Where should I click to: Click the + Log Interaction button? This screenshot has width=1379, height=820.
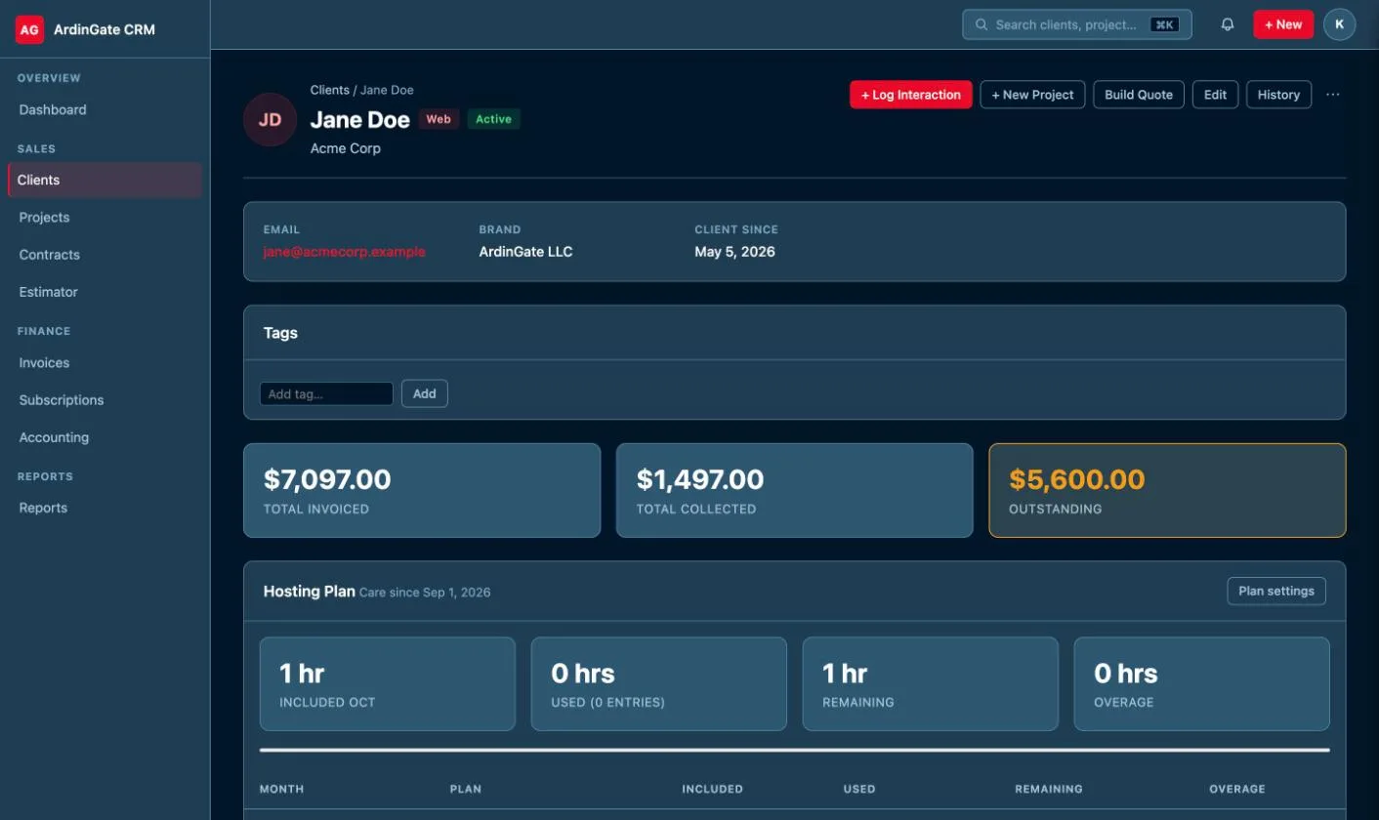[911, 95]
